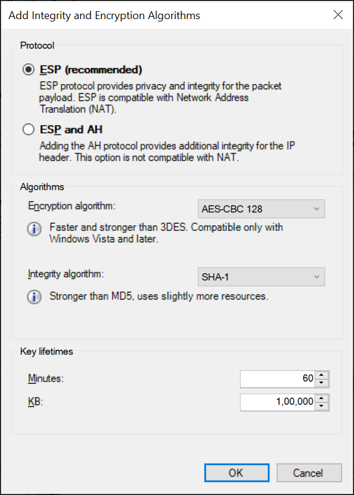Click the info icon beside Stronger than MD5

(34, 297)
